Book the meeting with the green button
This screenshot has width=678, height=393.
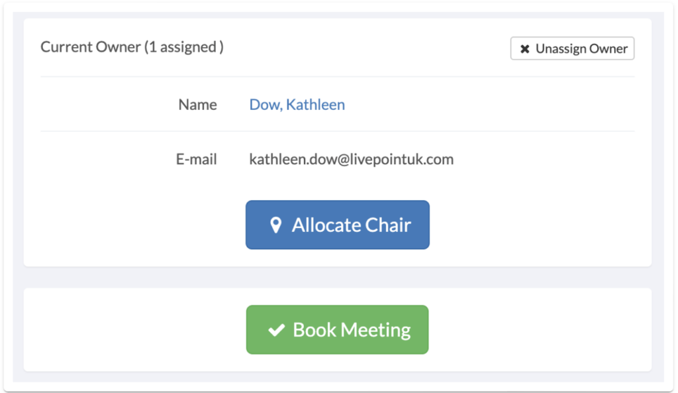337,330
